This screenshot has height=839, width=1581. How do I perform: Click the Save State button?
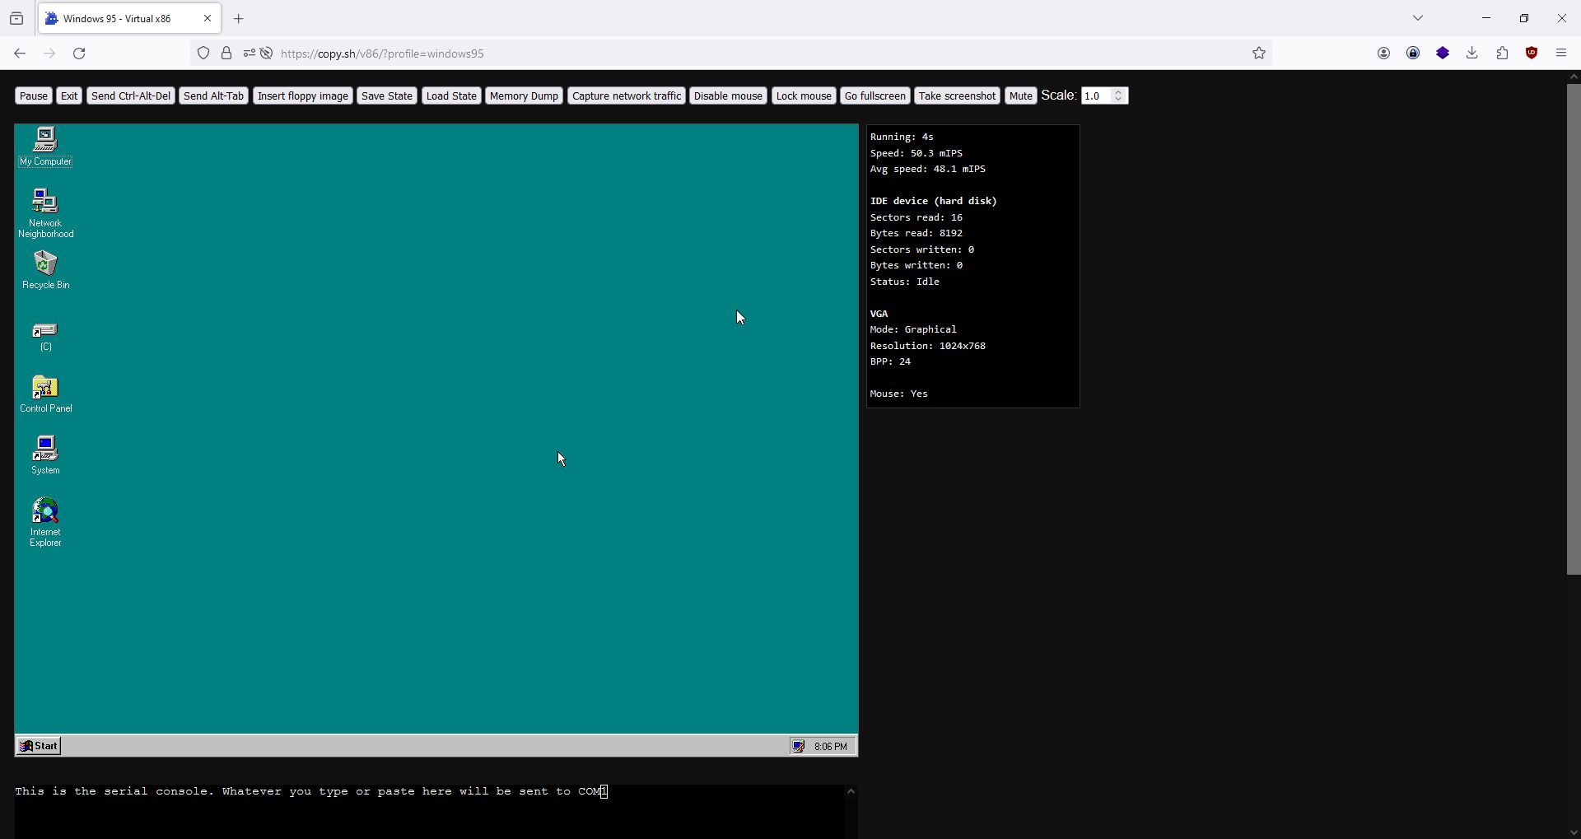tap(387, 96)
